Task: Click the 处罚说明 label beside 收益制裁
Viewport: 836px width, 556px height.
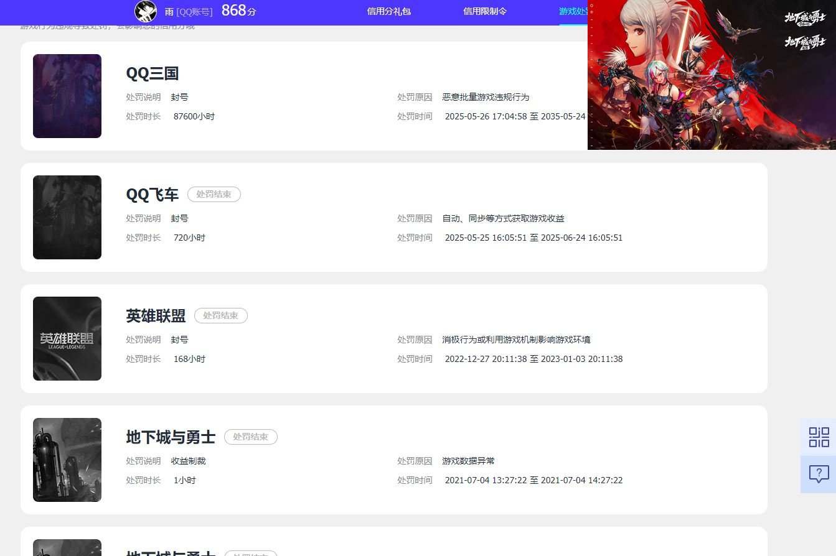Action: point(143,461)
